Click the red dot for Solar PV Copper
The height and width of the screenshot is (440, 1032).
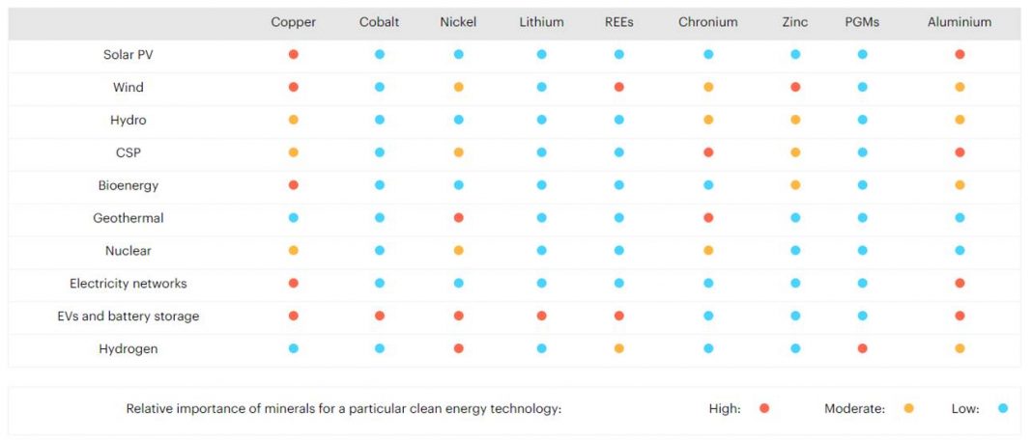coord(294,55)
